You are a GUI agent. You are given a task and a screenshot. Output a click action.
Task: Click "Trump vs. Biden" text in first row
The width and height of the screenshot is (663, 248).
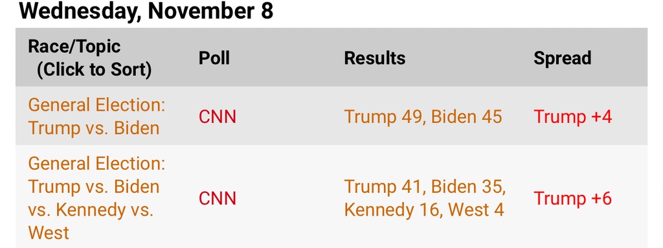pyautogui.click(x=94, y=128)
